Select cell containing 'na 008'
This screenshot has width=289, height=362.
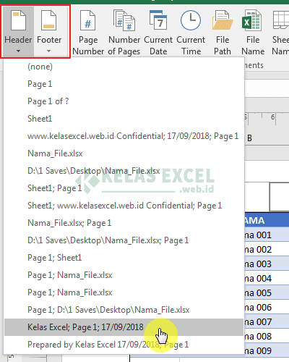click(x=267, y=337)
